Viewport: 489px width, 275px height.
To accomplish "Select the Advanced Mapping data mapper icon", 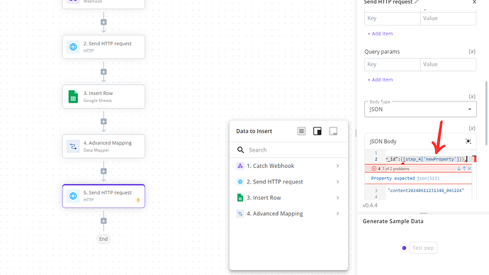I will point(73,146).
